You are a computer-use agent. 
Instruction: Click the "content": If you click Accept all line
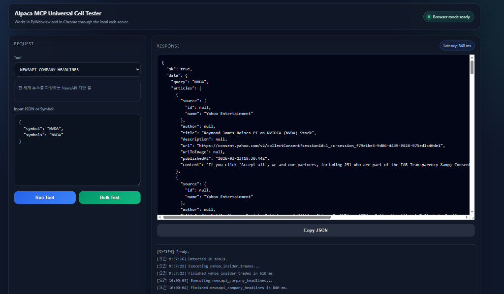click(325, 165)
